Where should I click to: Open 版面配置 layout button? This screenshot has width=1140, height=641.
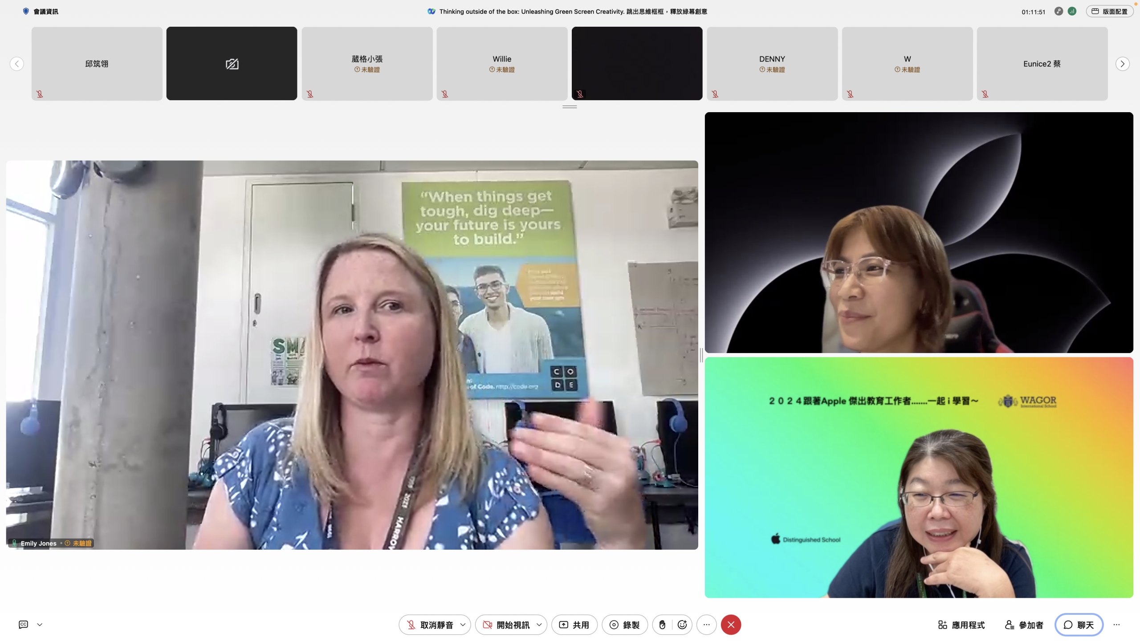point(1109,12)
